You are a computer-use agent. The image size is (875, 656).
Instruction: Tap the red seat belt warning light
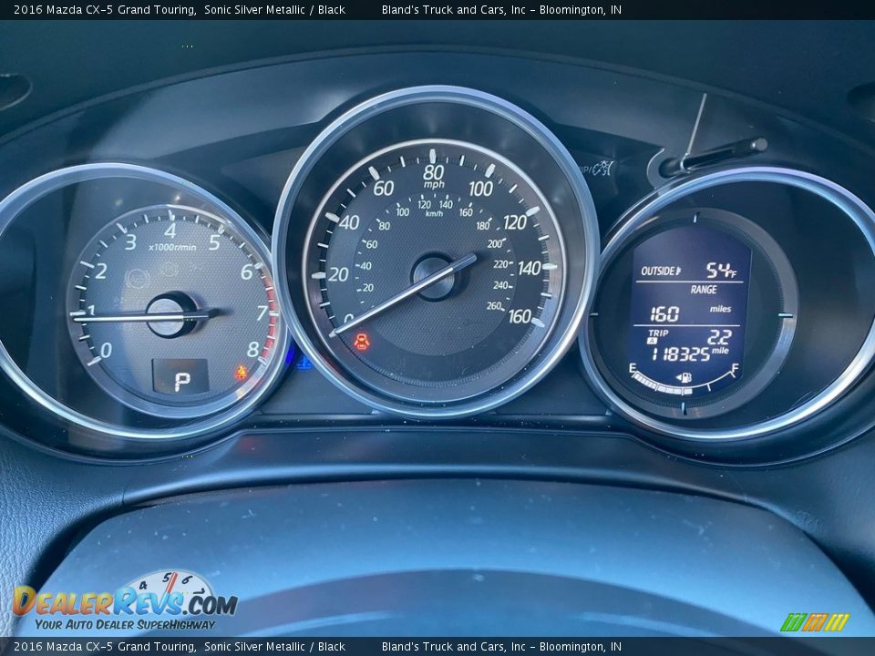pos(362,341)
